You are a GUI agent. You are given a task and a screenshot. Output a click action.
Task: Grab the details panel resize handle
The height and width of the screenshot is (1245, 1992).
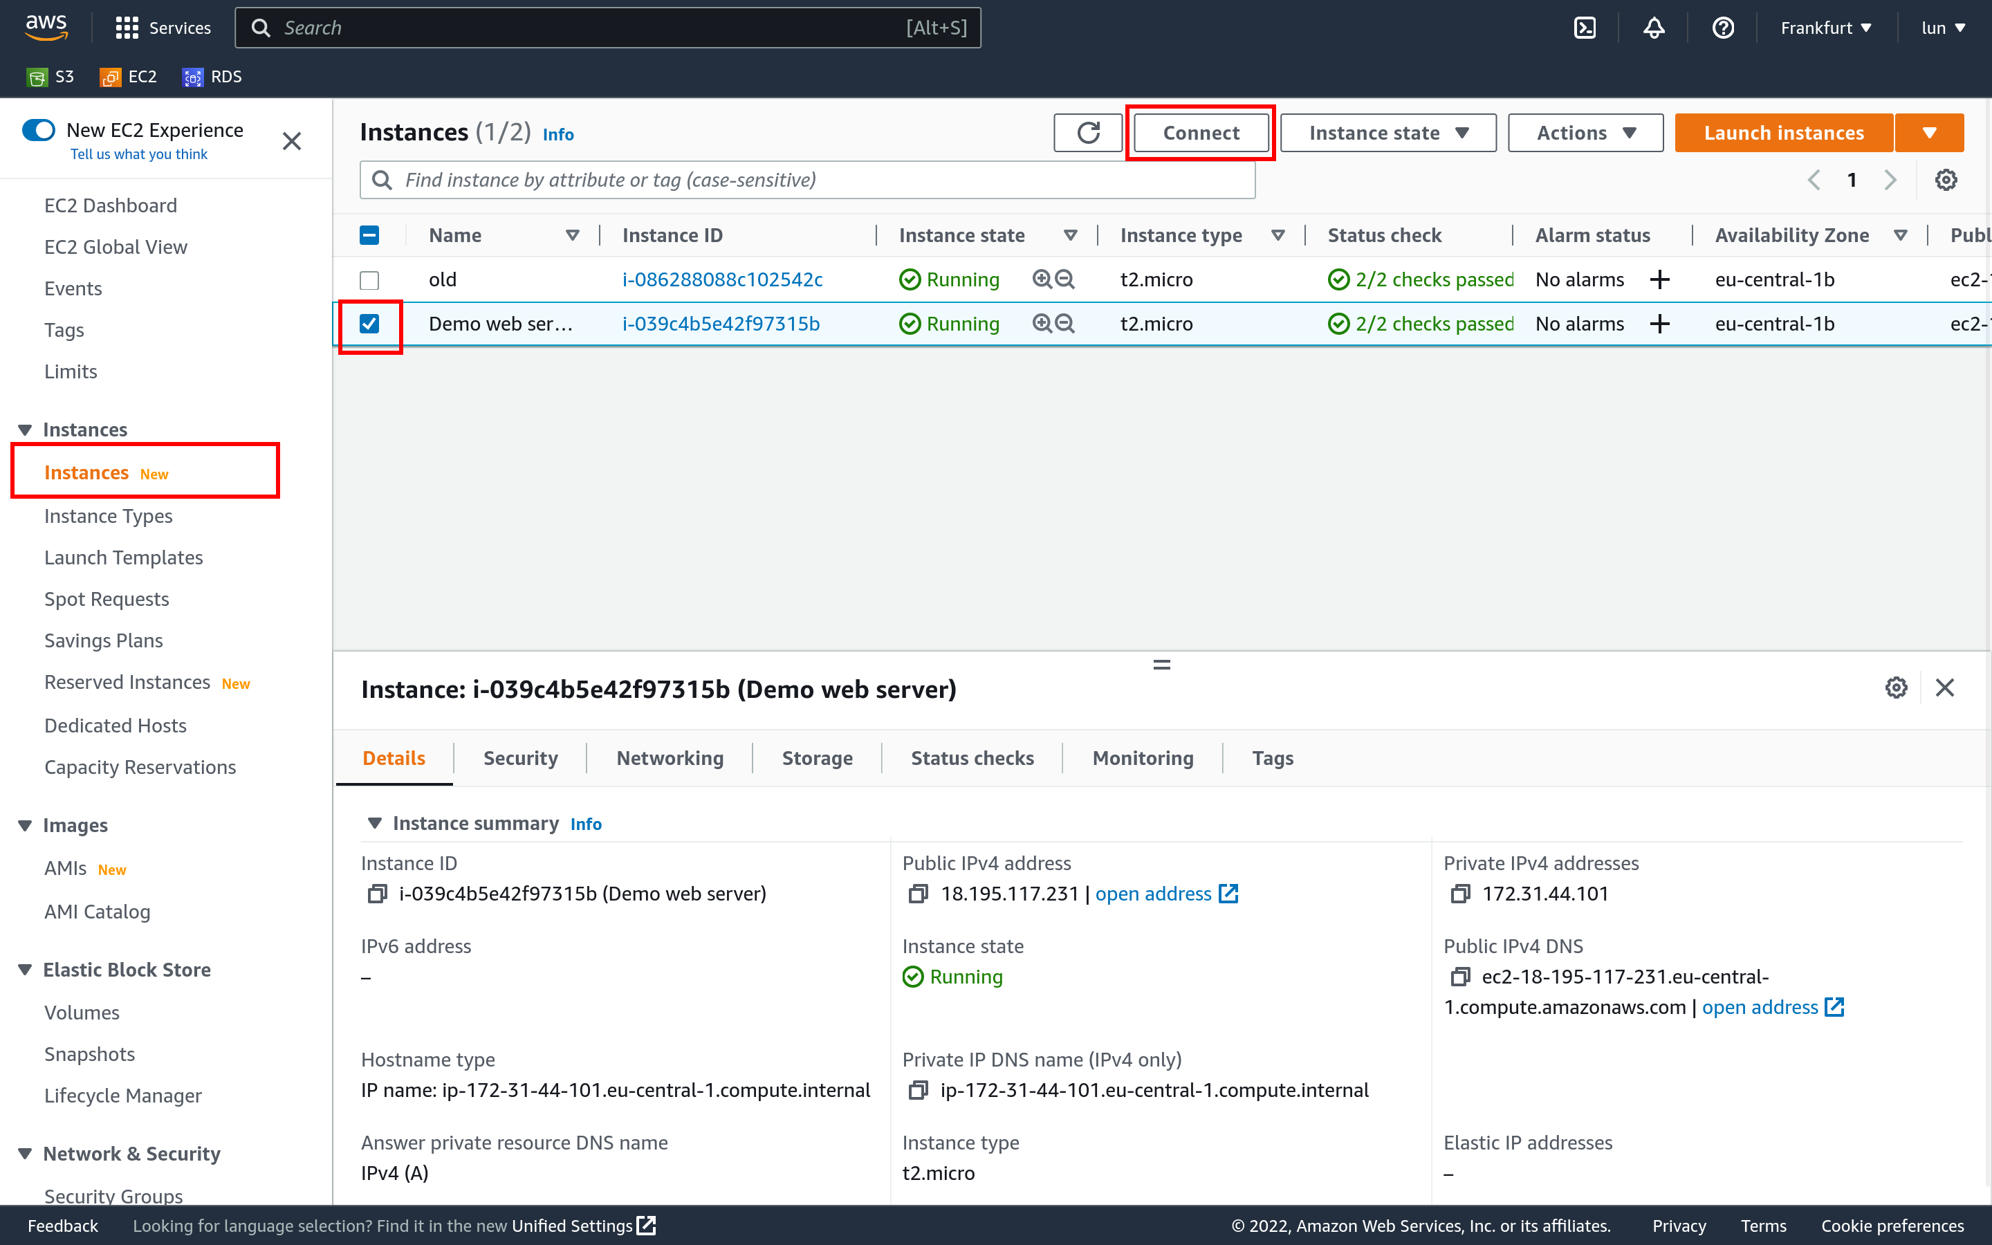pos(1161,665)
